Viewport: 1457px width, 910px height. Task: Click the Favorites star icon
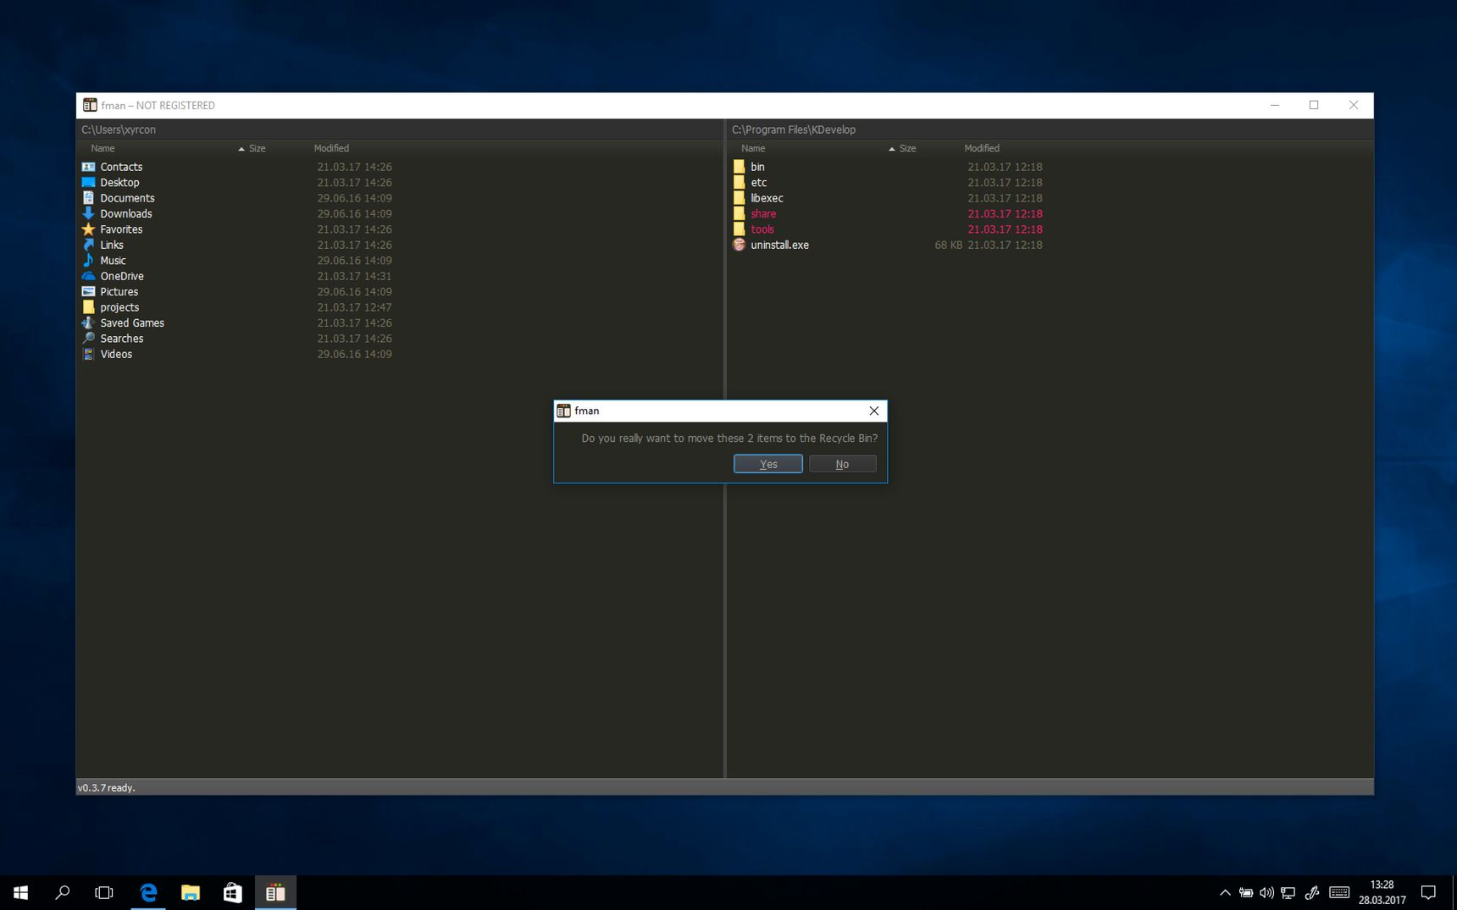[88, 229]
